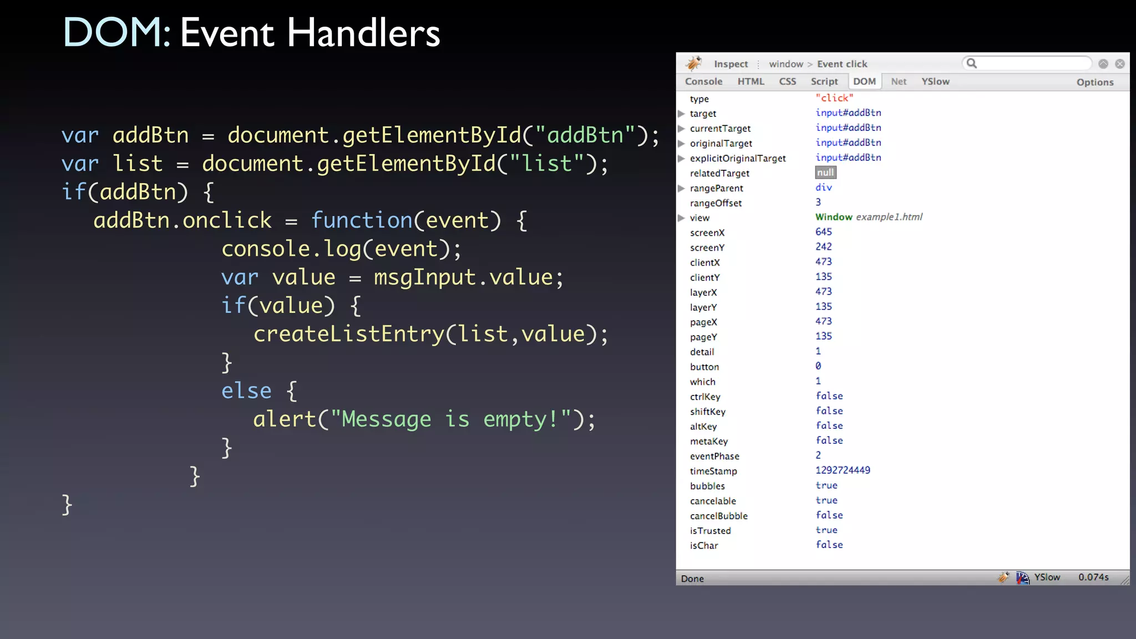Click input#addBtn value of originalTarget

click(848, 143)
